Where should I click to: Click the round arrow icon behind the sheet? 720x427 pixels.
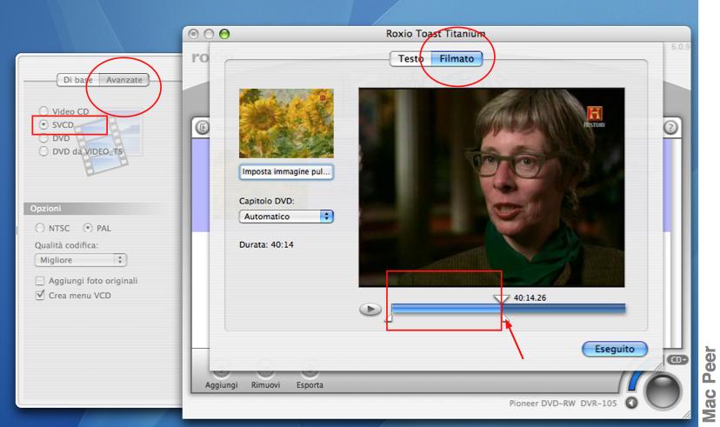click(202, 127)
